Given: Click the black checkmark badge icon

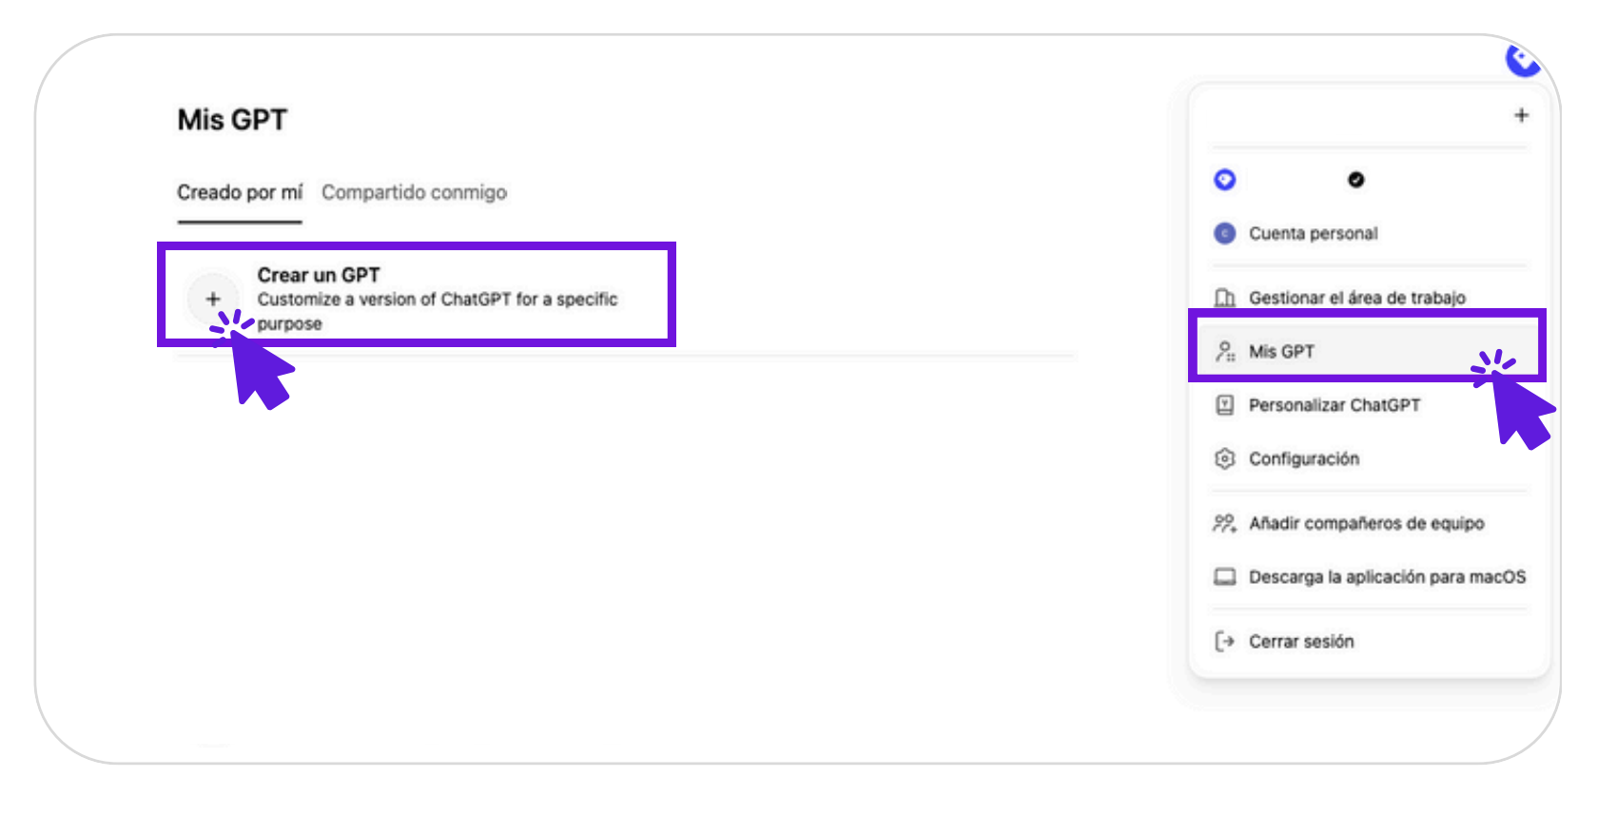Looking at the screenshot, I should (x=1356, y=180).
